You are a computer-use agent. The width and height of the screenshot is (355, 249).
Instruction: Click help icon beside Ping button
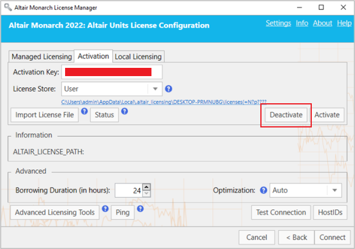[140, 208]
